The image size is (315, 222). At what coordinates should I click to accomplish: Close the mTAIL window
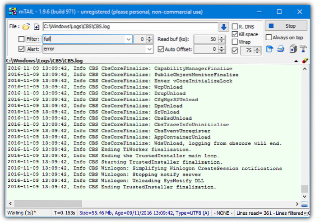(300, 12)
